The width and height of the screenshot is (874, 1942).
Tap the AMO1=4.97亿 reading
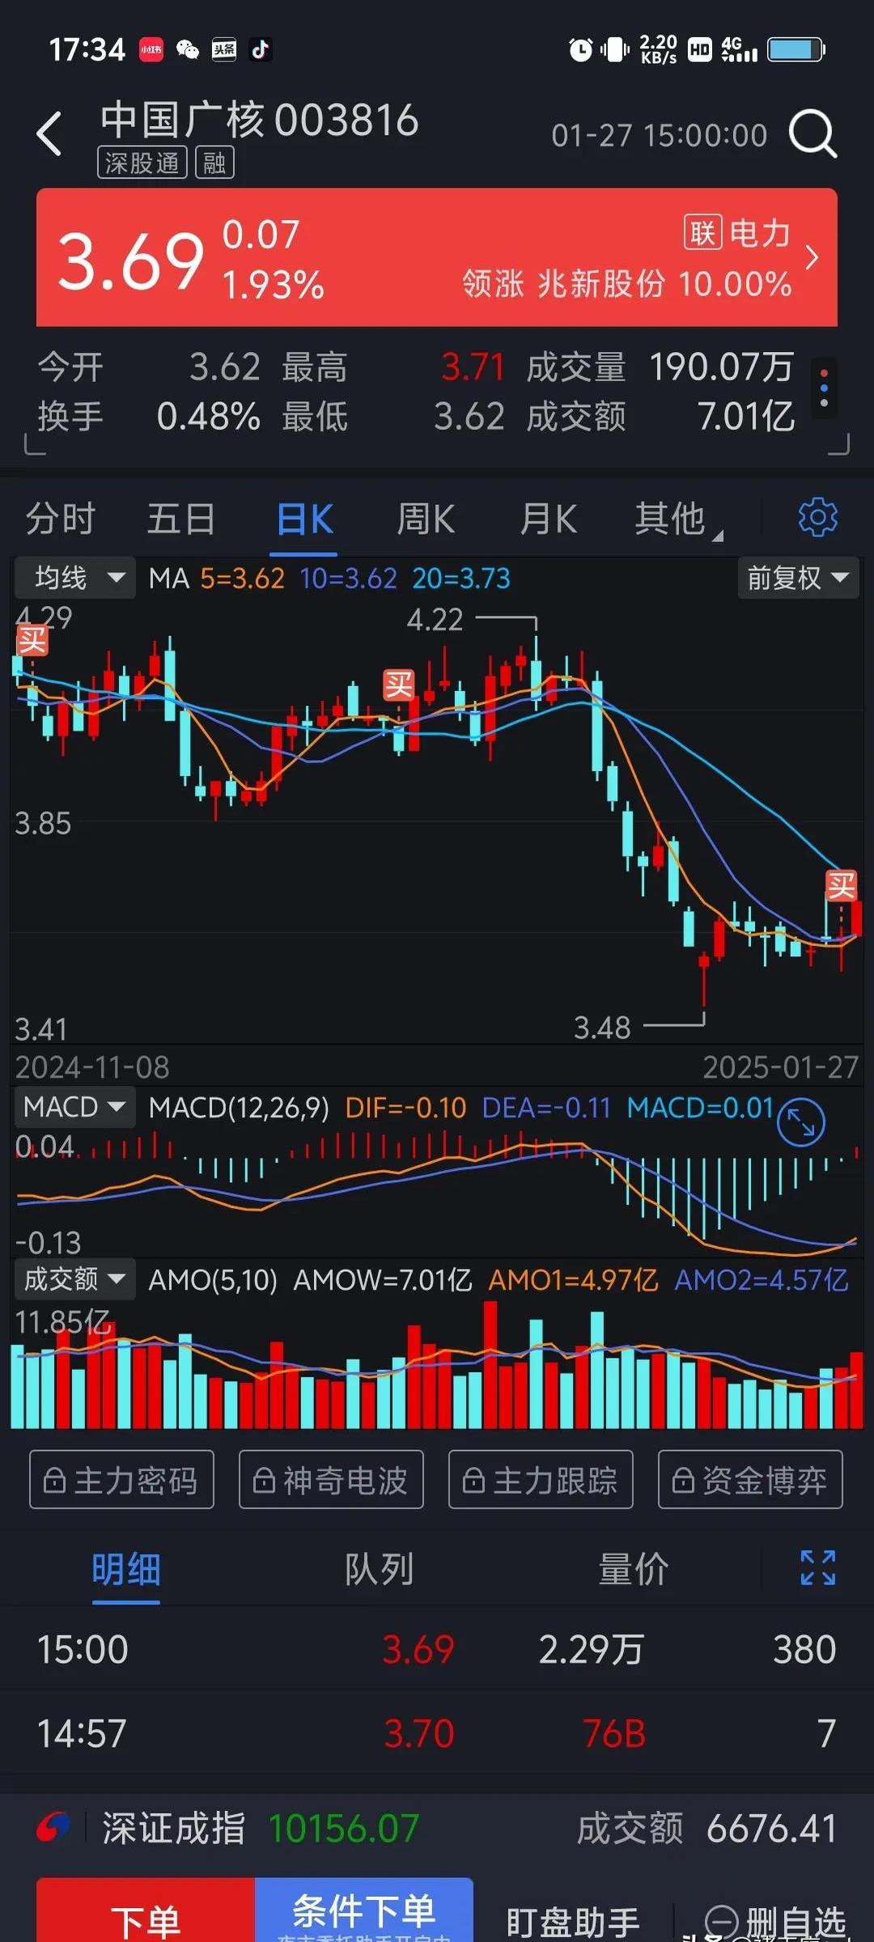click(x=573, y=1280)
